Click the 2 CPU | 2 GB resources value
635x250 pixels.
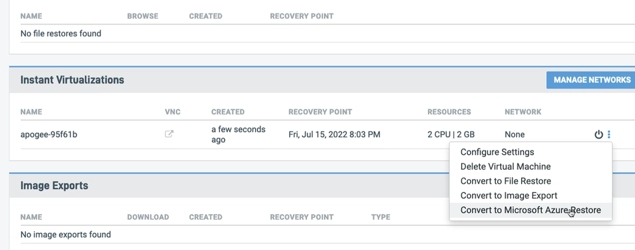(x=451, y=134)
